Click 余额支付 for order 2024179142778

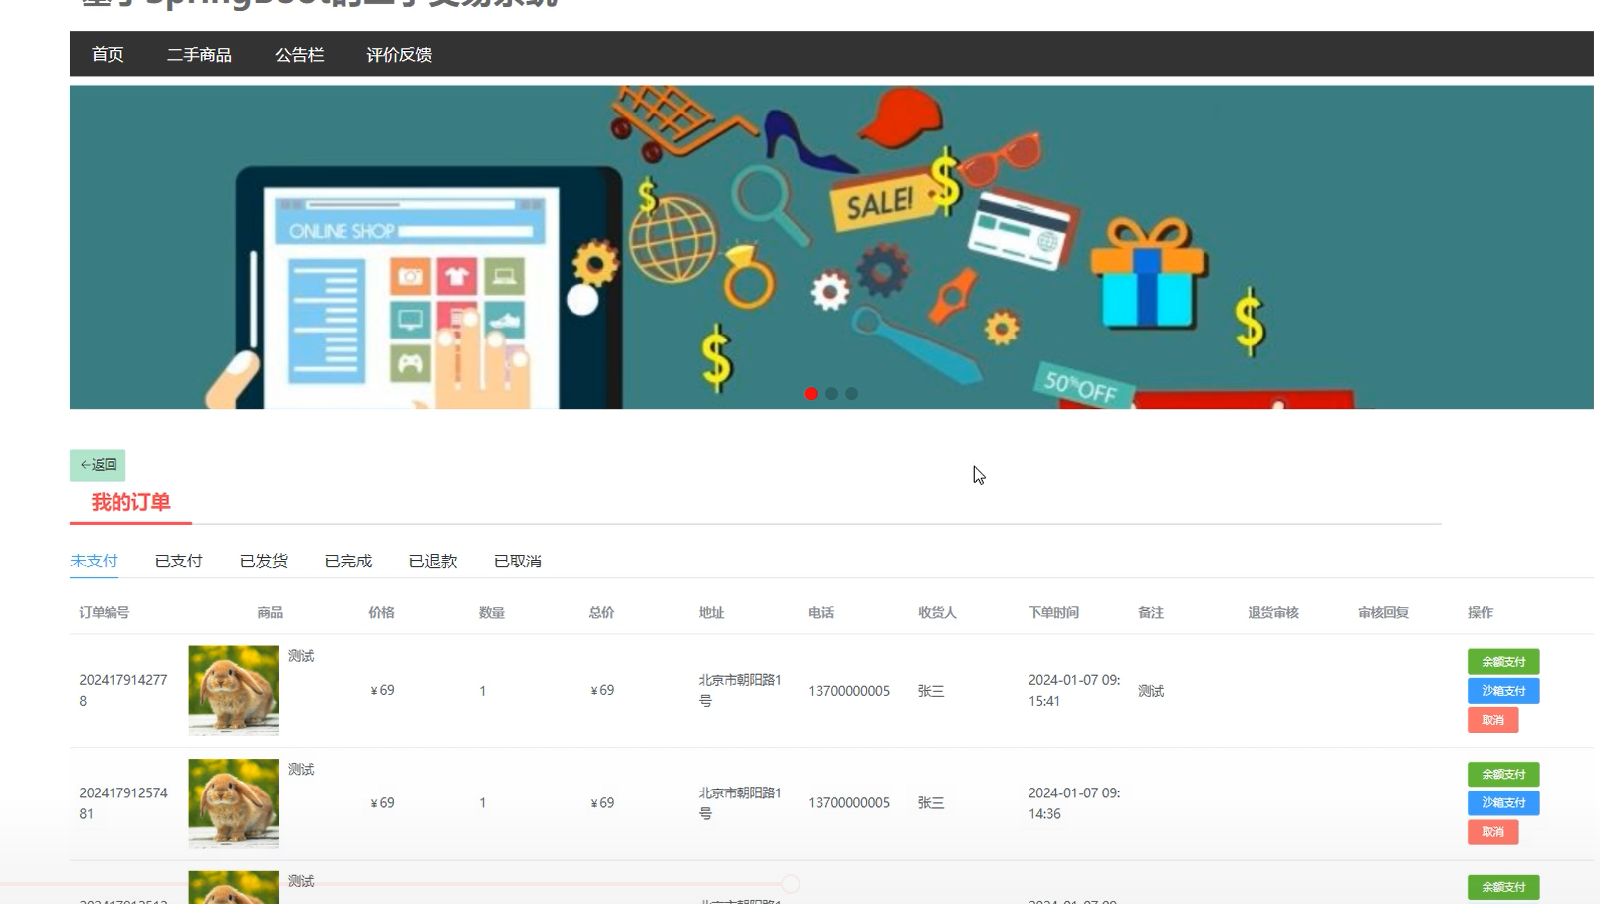(x=1503, y=662)
